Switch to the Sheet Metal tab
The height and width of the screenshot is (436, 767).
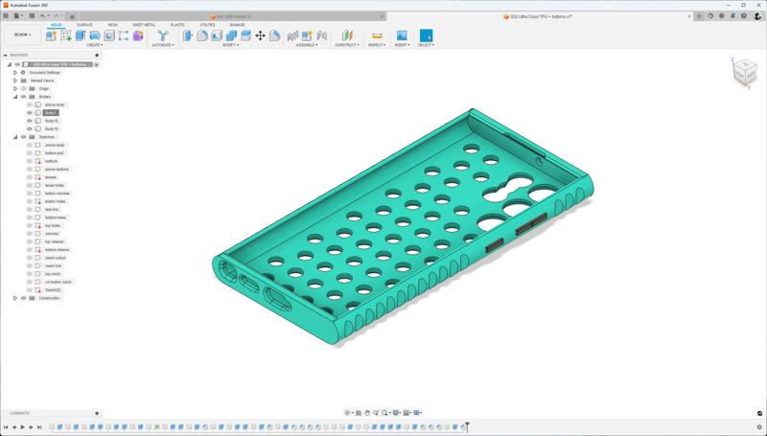pyautogui.click(x=144, y=25)
